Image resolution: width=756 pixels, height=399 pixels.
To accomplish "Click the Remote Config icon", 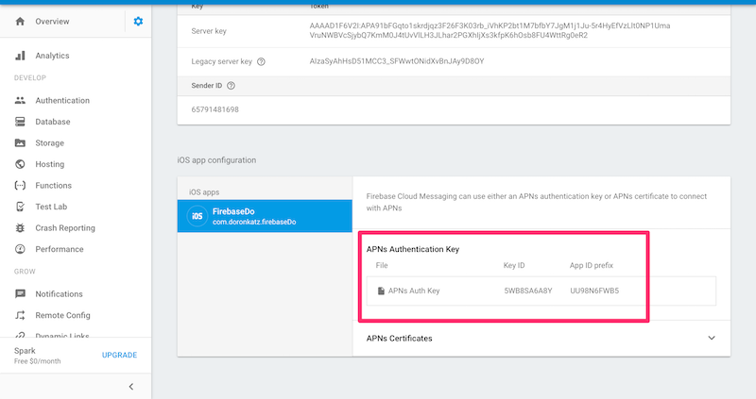I will click(20, 315).
